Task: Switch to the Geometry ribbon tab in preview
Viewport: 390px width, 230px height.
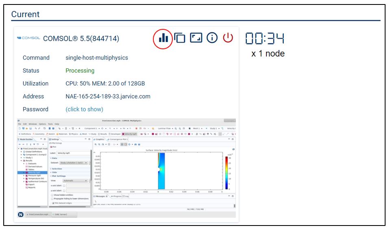Action: coord(39,134)
